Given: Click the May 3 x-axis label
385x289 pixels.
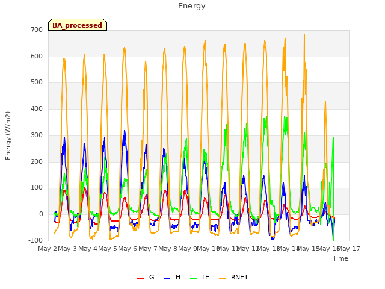Looking at the screenshot, I should [x=67, y=249].
